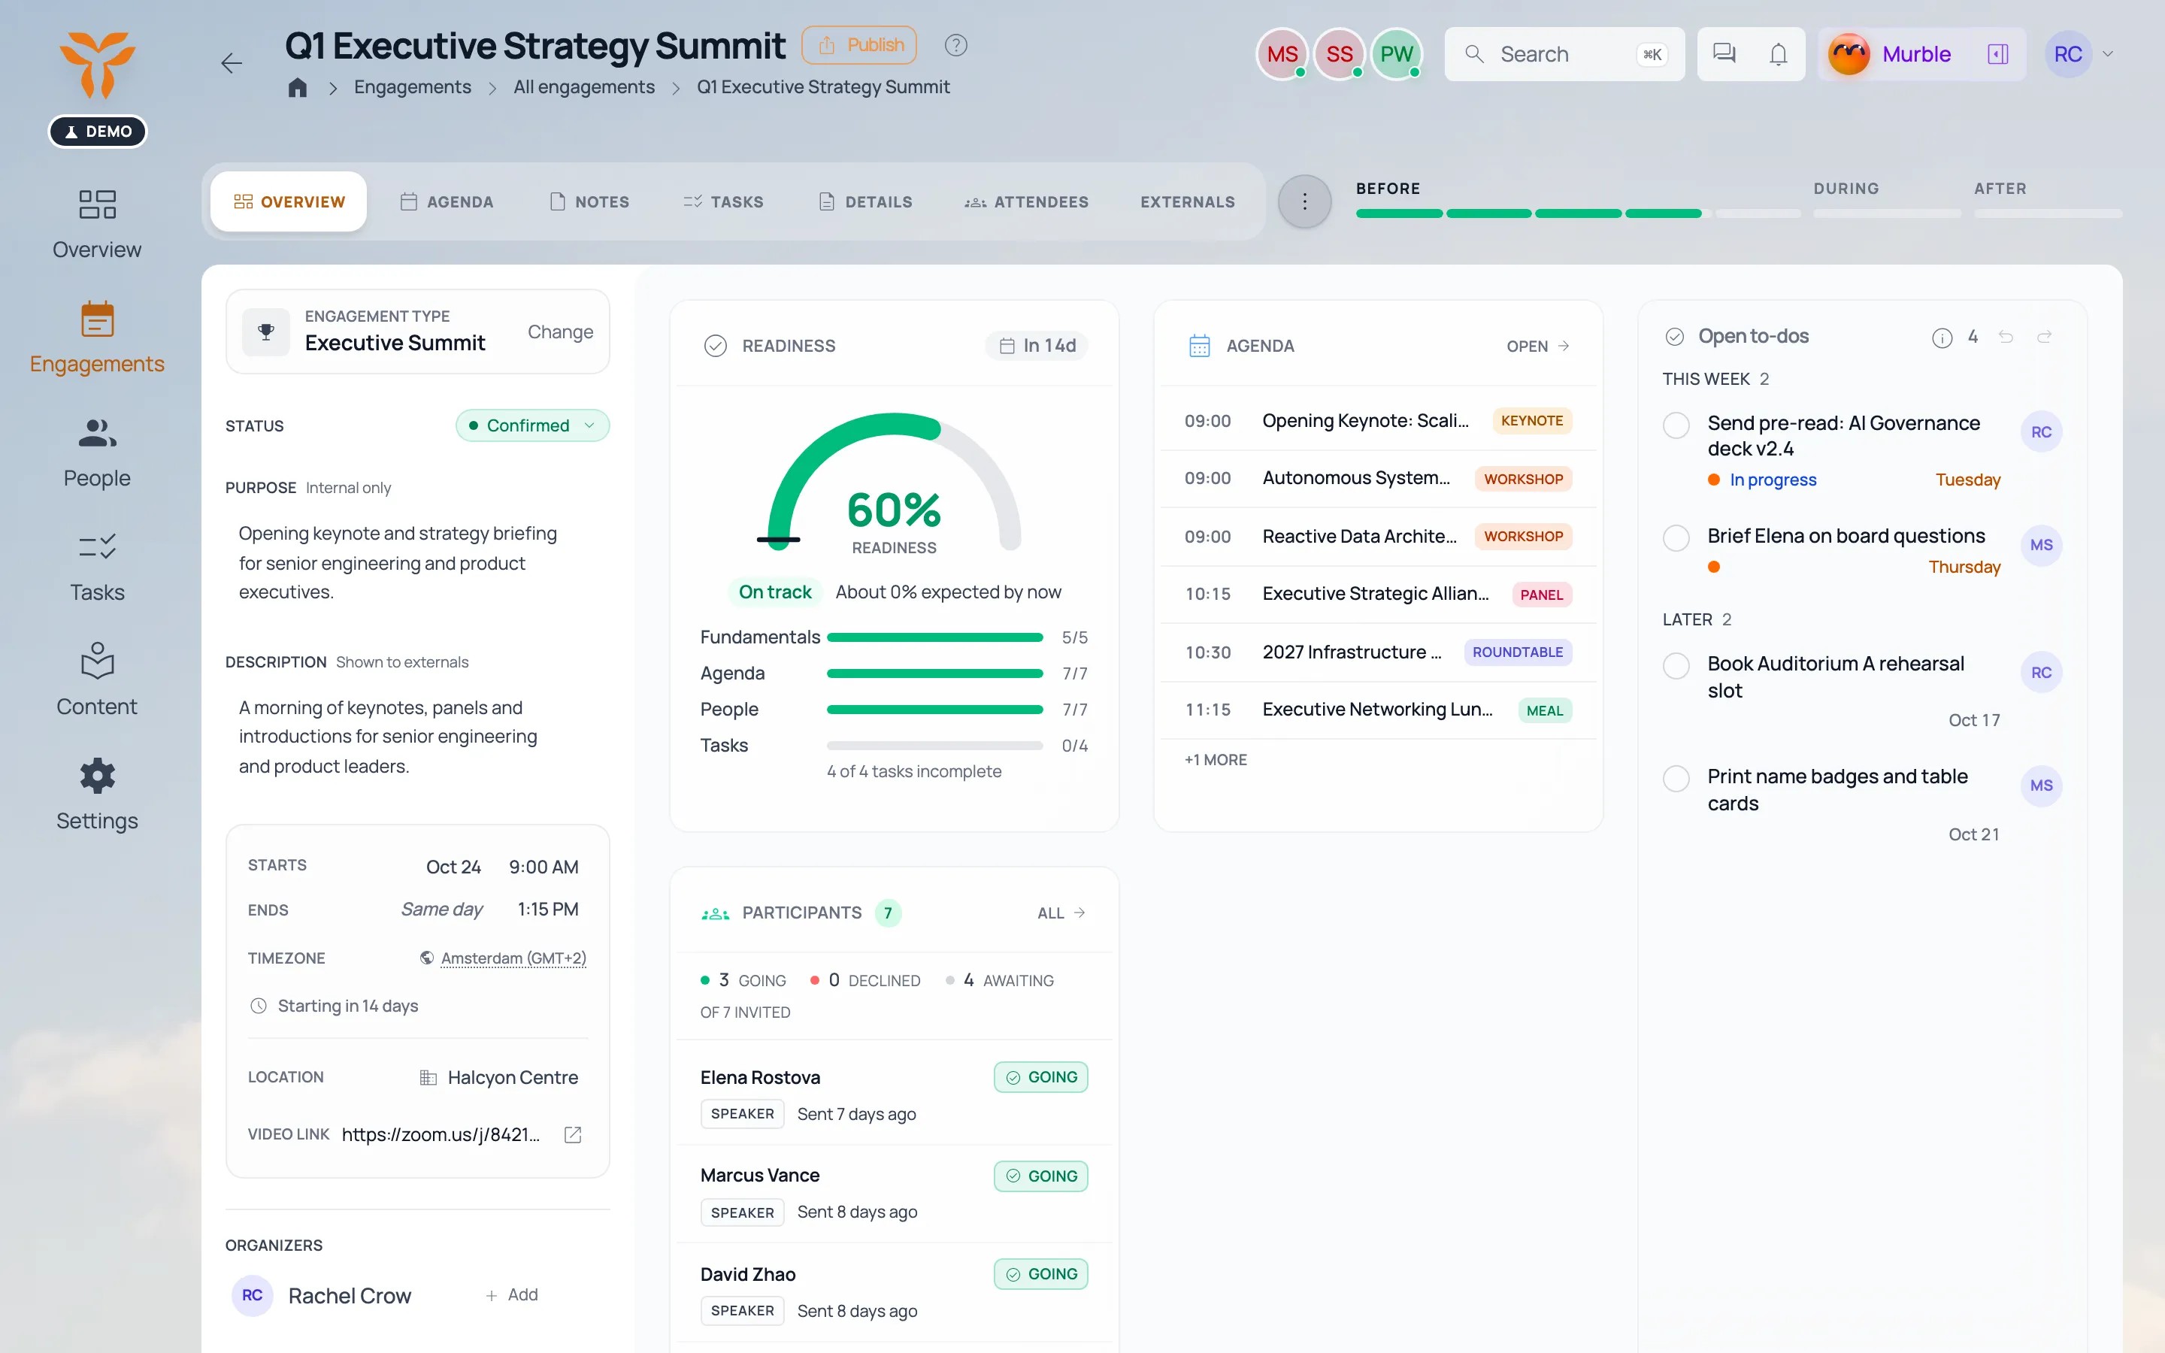Viewport: 2165px width, 1353px height.
Task: View ALL participants
Action: (1061, 913)
